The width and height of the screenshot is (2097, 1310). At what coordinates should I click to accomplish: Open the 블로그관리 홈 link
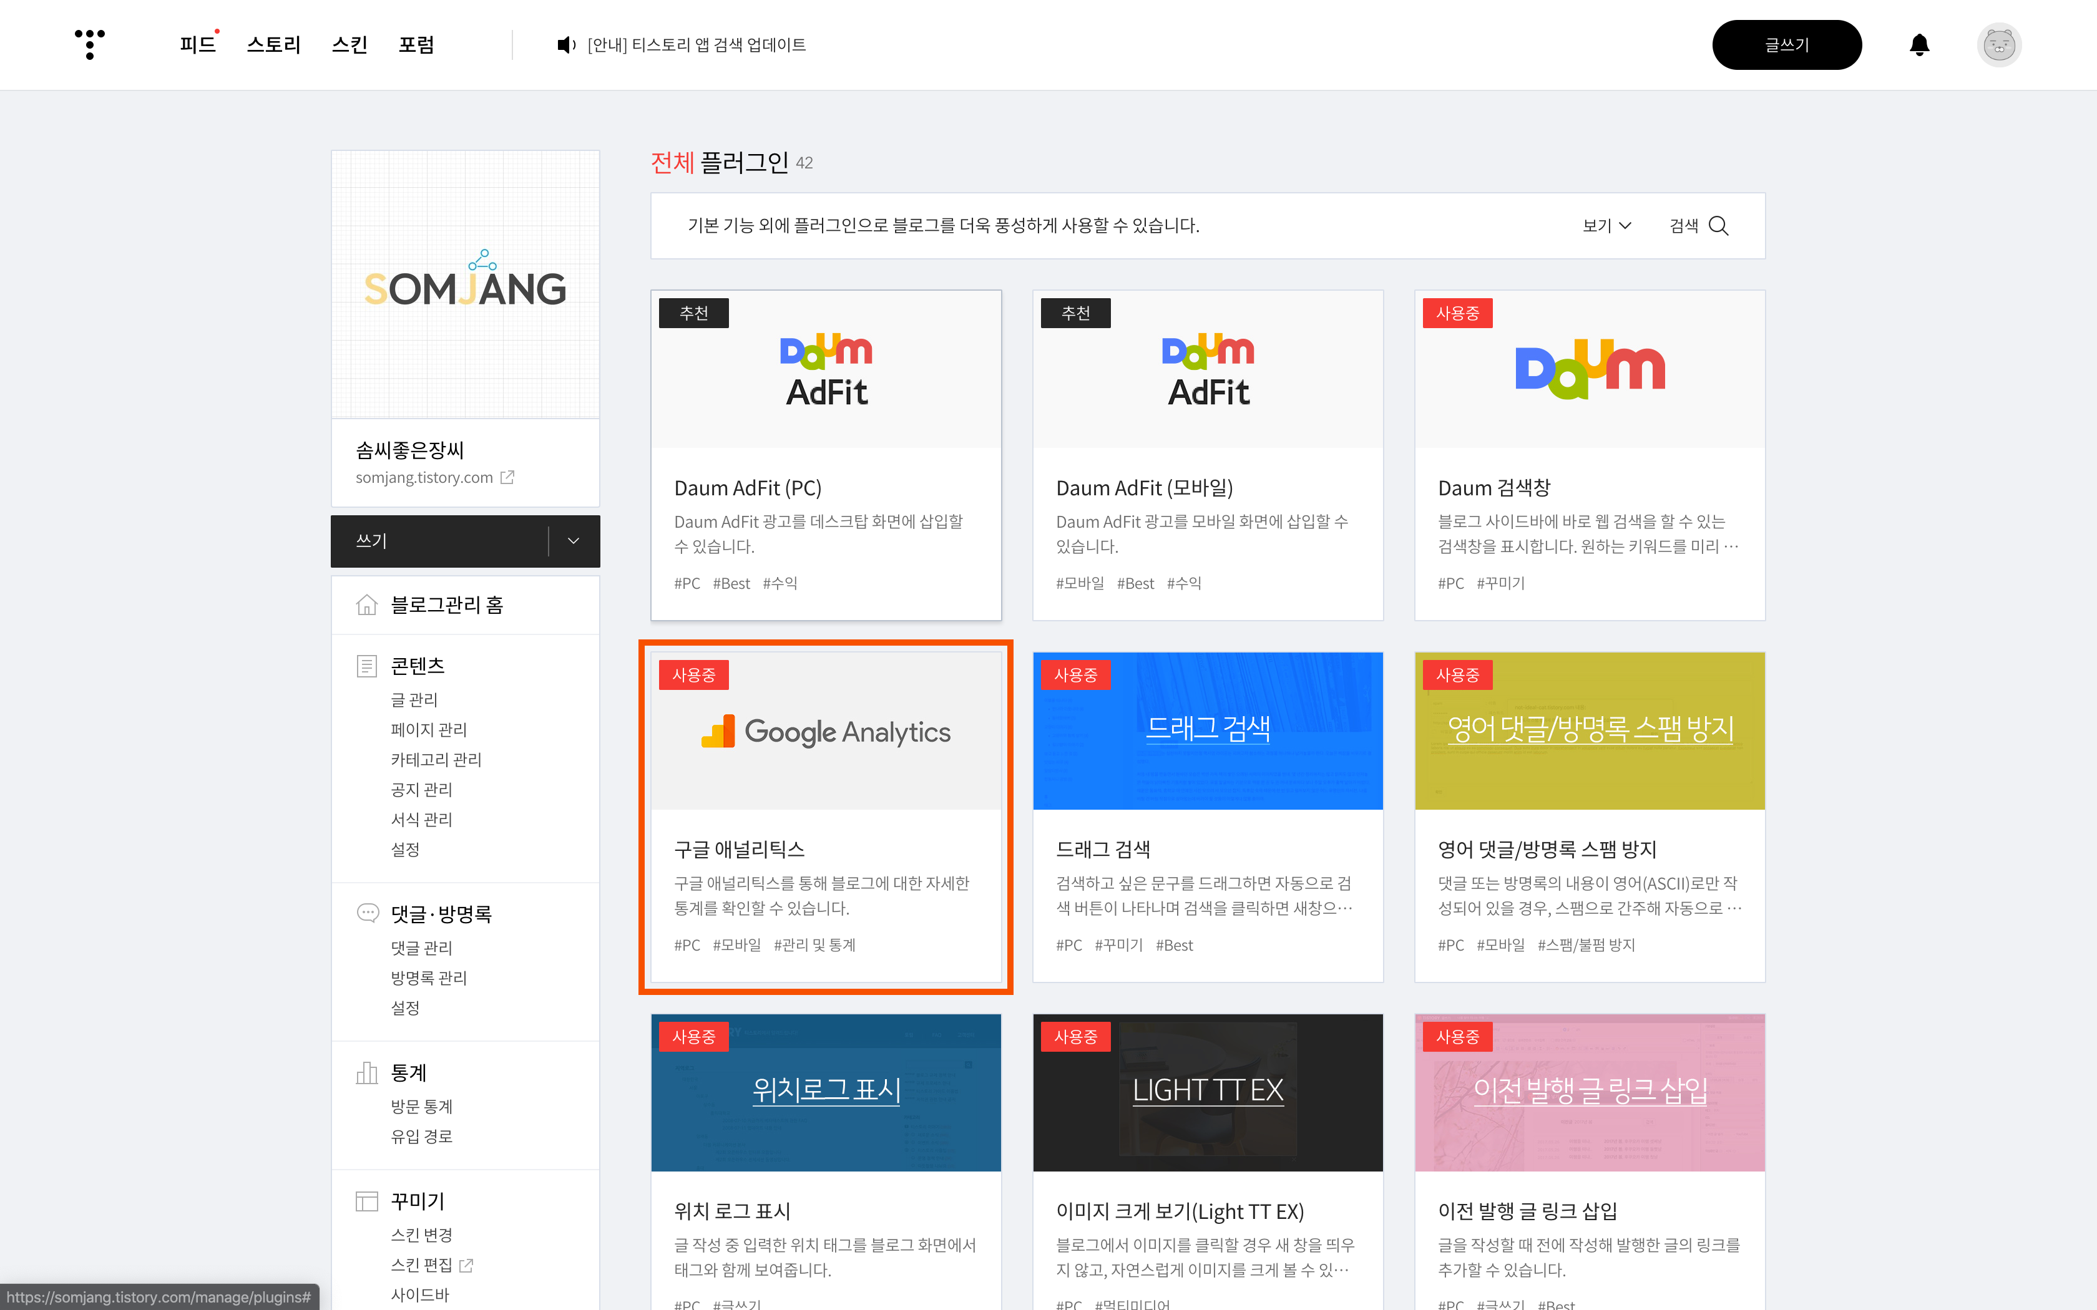click(446, 604)
